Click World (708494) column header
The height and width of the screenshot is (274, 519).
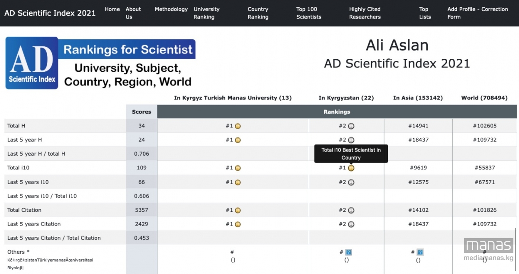484,98
